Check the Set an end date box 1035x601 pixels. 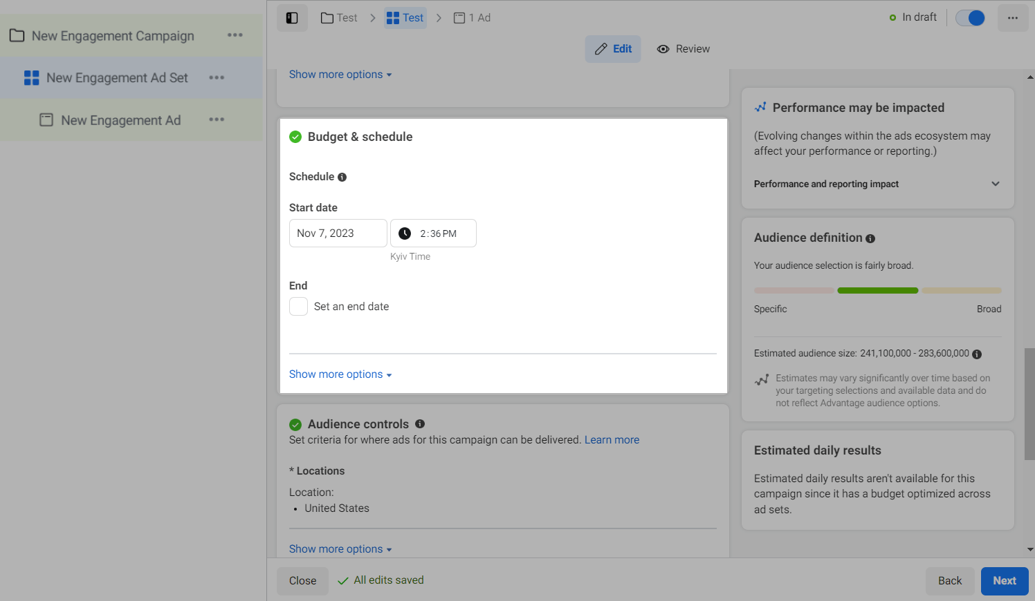click(298, 306)
